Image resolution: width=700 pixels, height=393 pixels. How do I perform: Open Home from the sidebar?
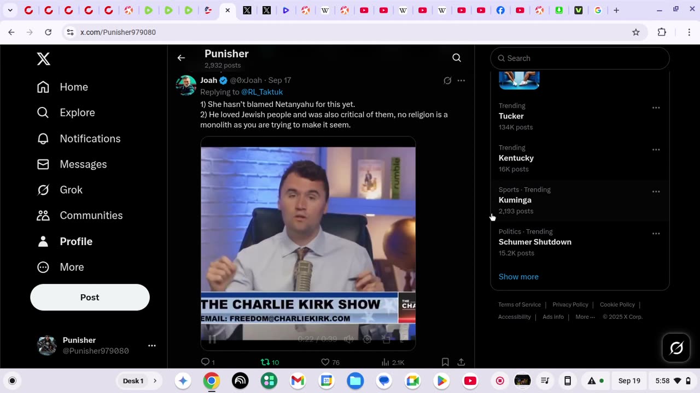click(x=62, y=87)
